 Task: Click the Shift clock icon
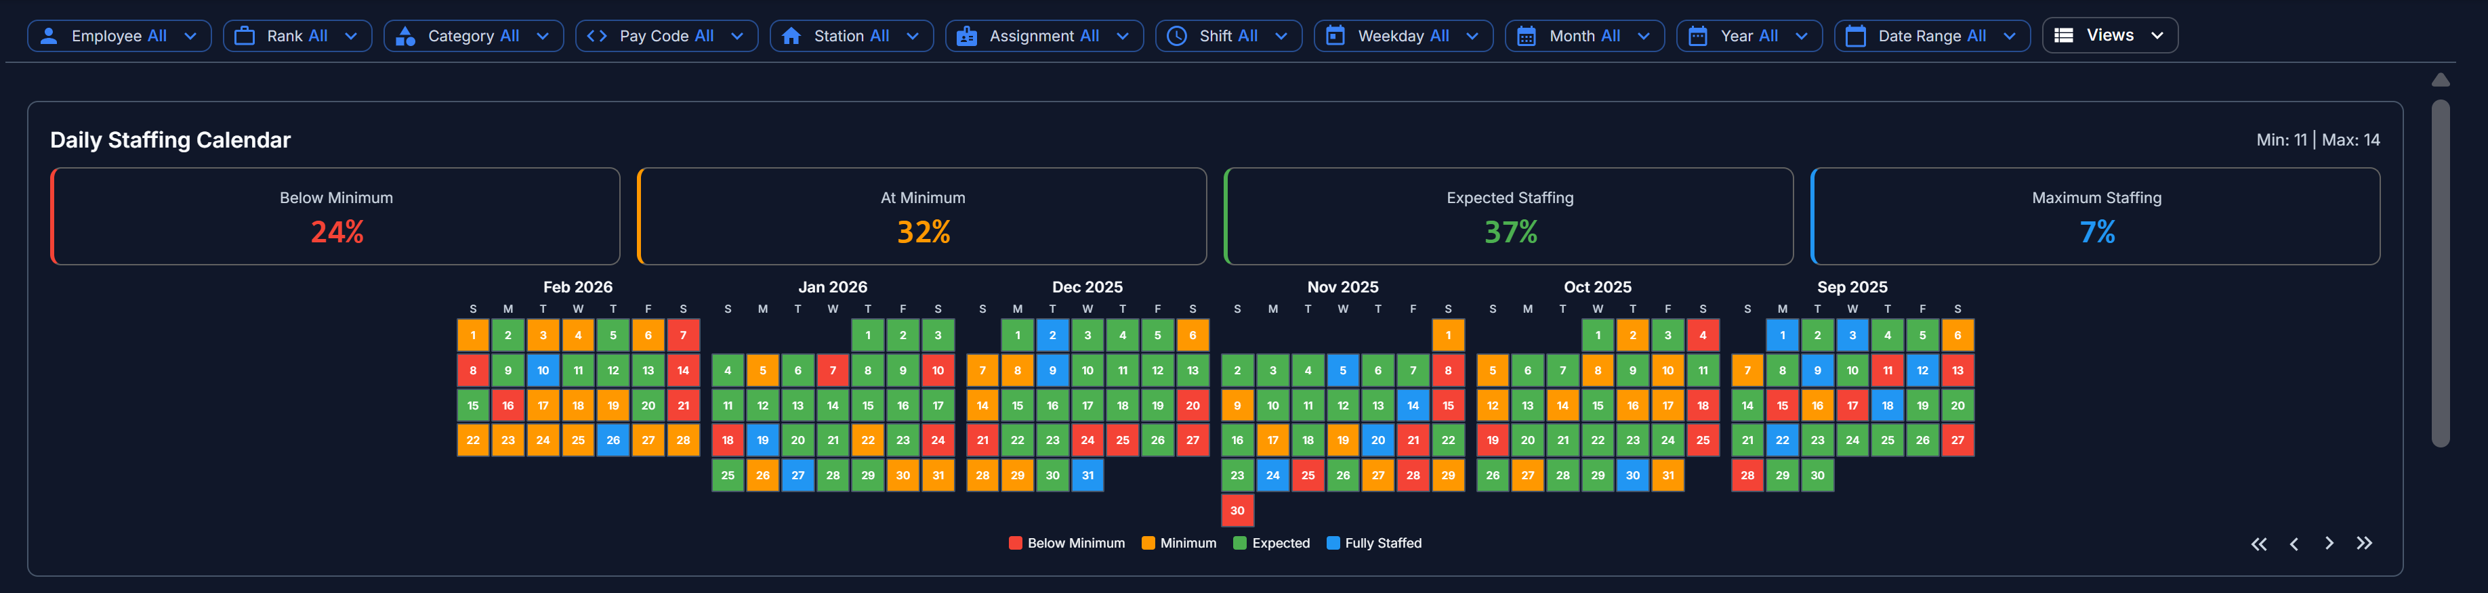point(1176,36)
